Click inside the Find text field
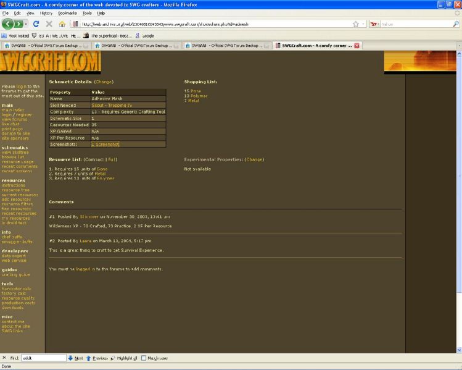The height and width of the screenshot is (370, 462). click(x=43, y=358)
